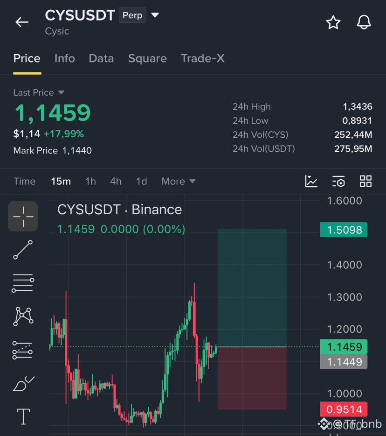Select the Time chart view
The width and height of the screenshot is (386, 436).
tap(24, 181)
